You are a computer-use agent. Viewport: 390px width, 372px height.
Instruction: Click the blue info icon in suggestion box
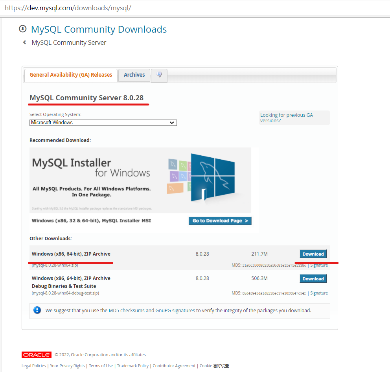click(x=37, y=310)
